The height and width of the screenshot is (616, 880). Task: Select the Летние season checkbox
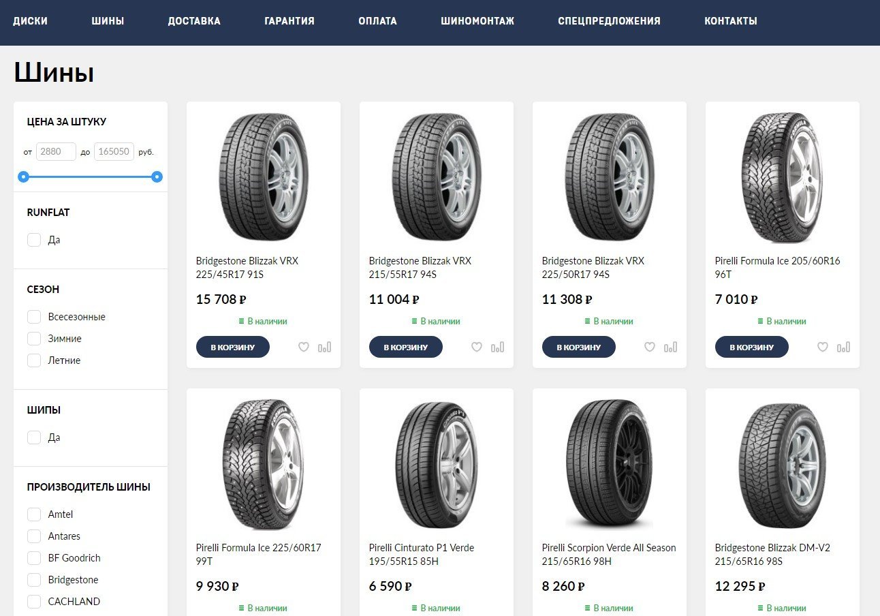(34, 360)
